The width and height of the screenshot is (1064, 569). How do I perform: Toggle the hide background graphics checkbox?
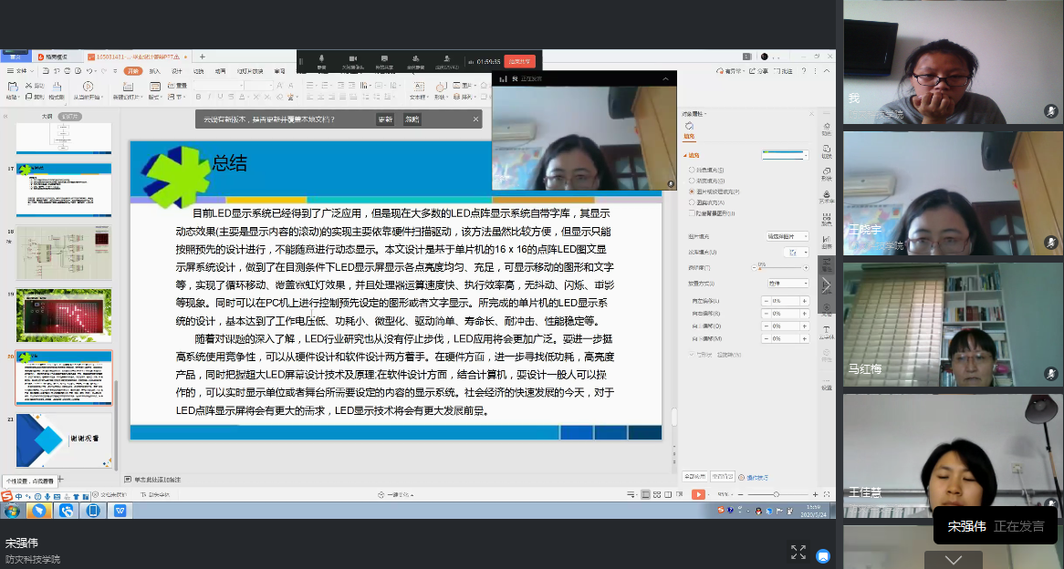(x=691, y=213)
